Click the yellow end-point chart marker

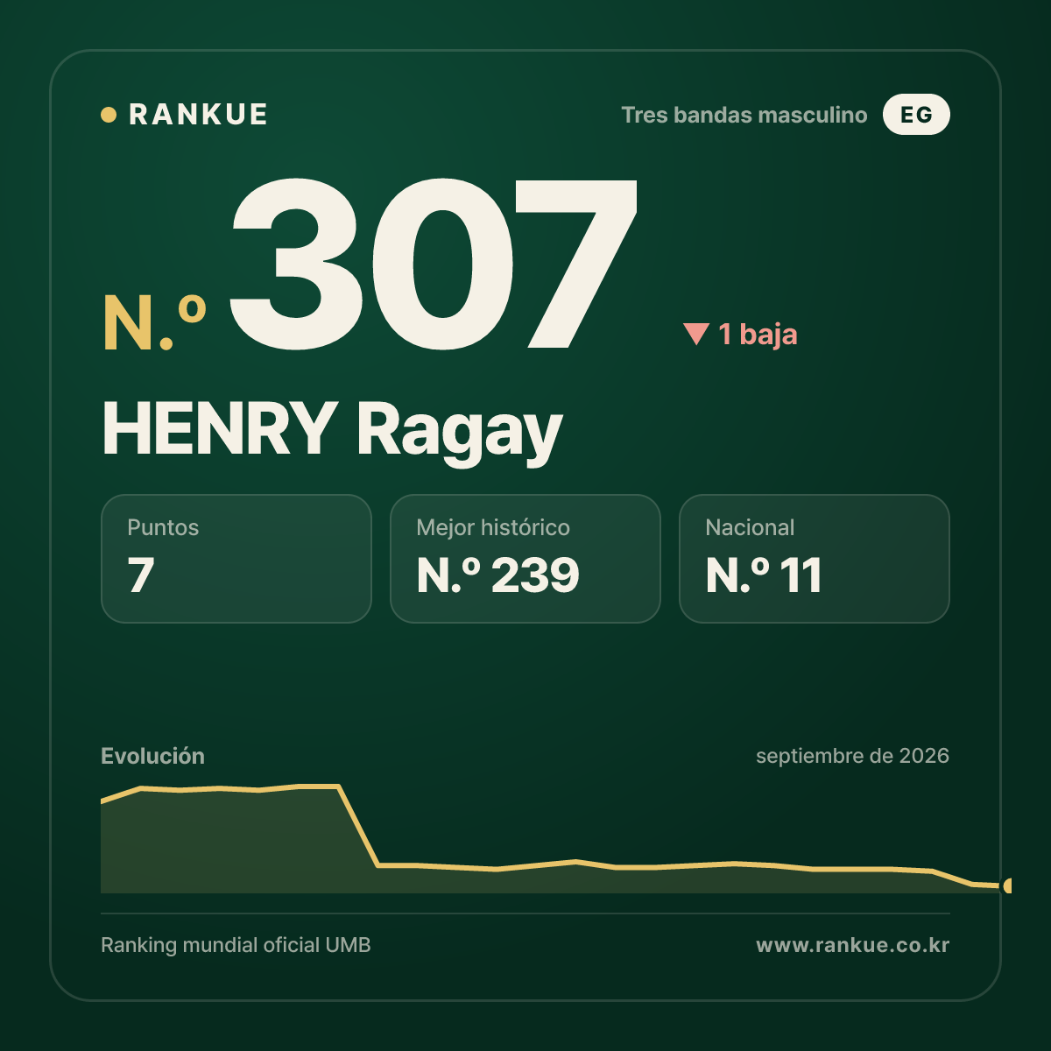pyautogui.click(x=1008, y=885)
